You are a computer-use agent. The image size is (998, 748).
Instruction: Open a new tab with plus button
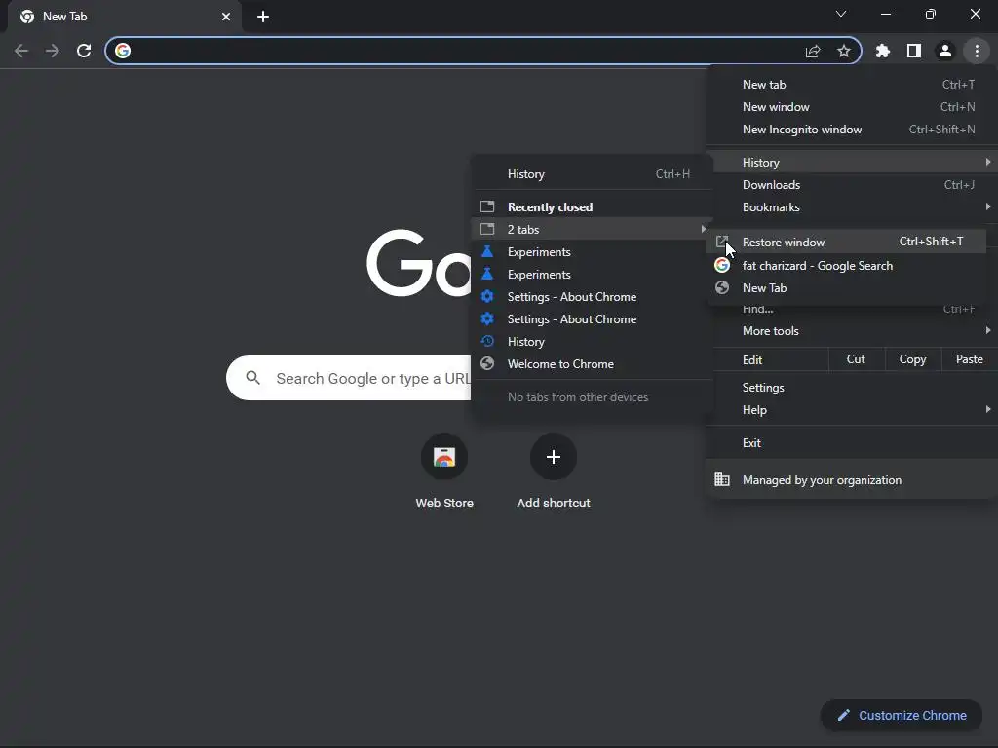point(263,17)
